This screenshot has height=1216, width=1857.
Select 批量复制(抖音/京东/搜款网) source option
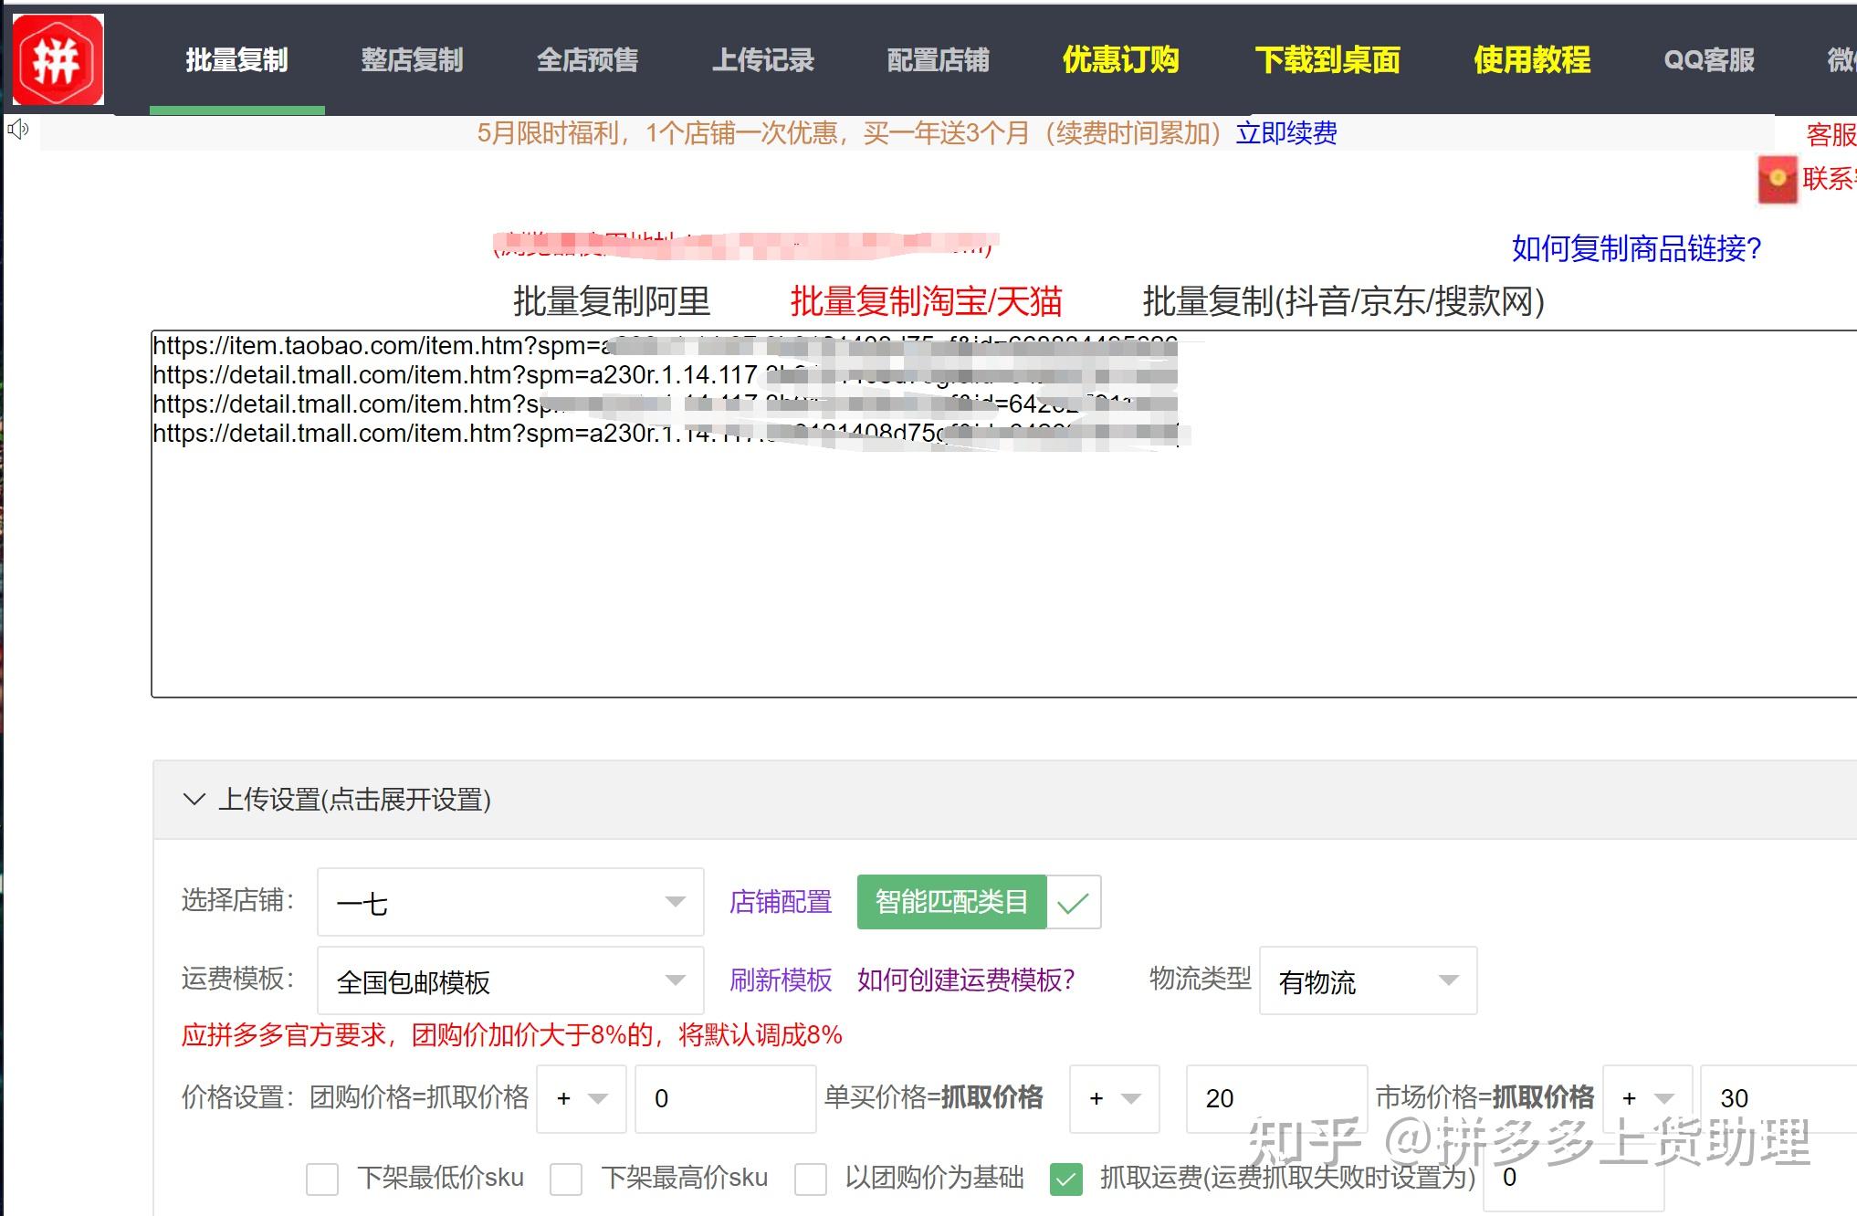pos(1343,301)
